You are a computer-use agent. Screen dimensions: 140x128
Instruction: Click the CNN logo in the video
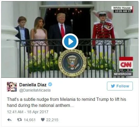126,64
